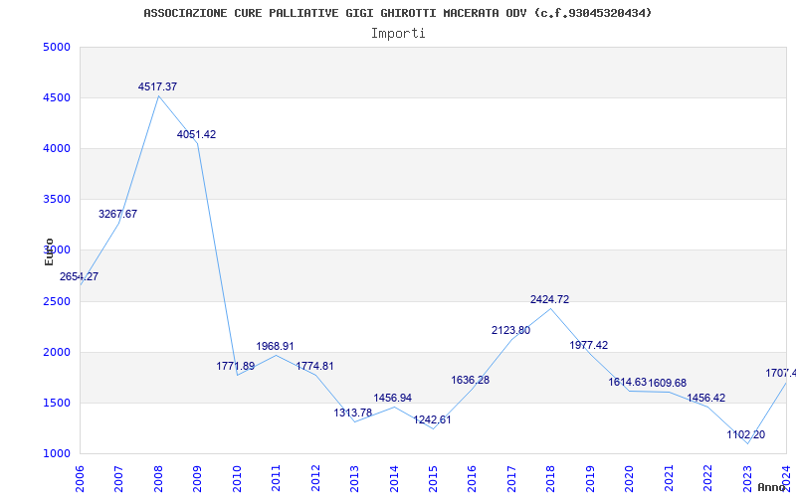796x497 pixels.
Task: Click the data label 2424.72
Action: coord(550,300)
